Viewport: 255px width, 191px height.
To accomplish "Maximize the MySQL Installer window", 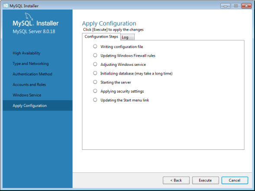I will pos(236,6).
